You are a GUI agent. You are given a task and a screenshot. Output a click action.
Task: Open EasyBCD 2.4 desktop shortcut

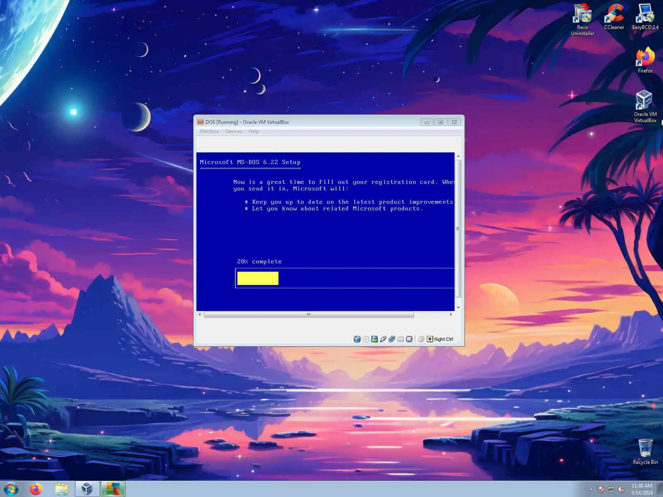click(x=645, y=17)
